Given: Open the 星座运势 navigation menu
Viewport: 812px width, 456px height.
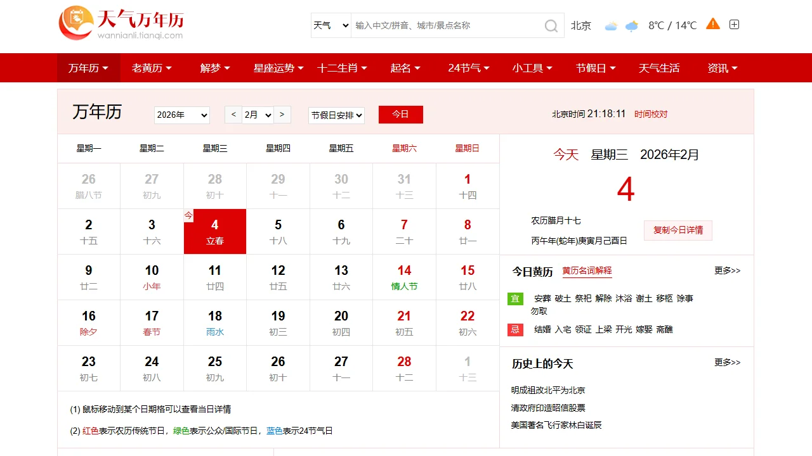Looking at the screenshot, I should tap(278, 68).
